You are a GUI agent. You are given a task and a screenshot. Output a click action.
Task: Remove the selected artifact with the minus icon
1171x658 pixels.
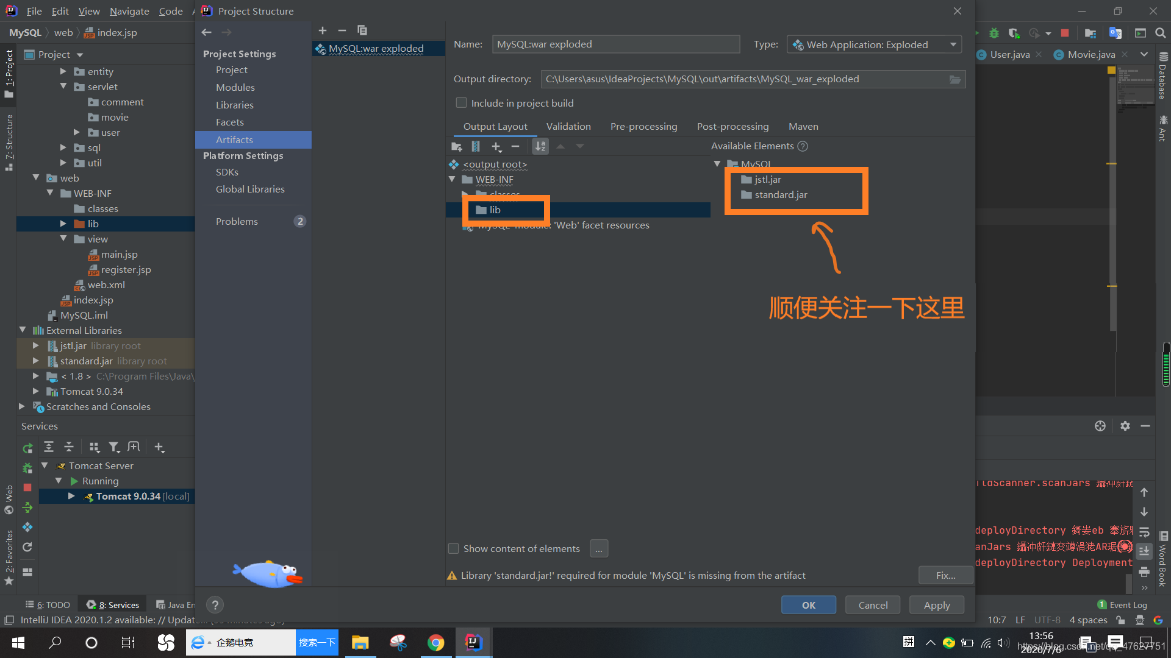coord(342,30)
